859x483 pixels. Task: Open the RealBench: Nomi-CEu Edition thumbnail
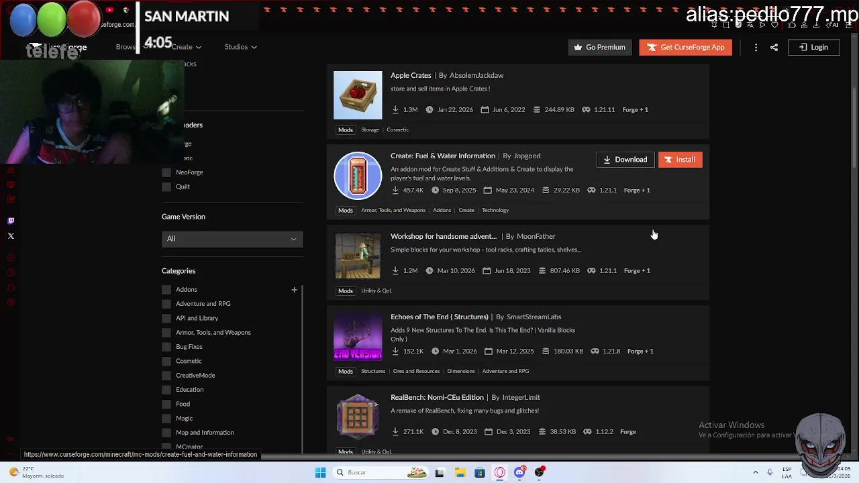pos(358,417)
